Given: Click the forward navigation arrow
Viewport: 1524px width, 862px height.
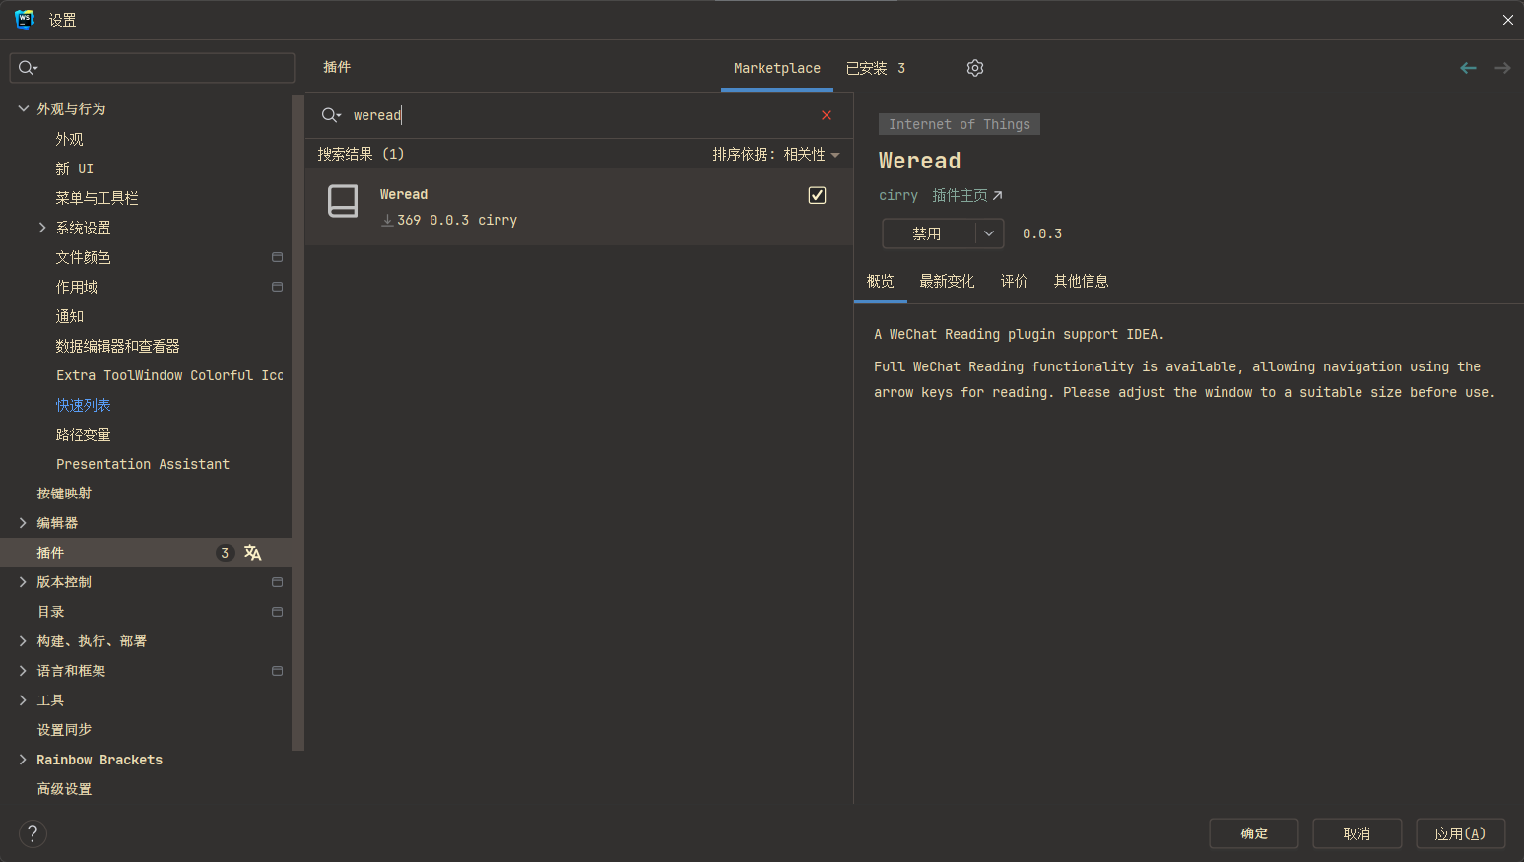Looking at the screenshot, I should (1501, 68).
